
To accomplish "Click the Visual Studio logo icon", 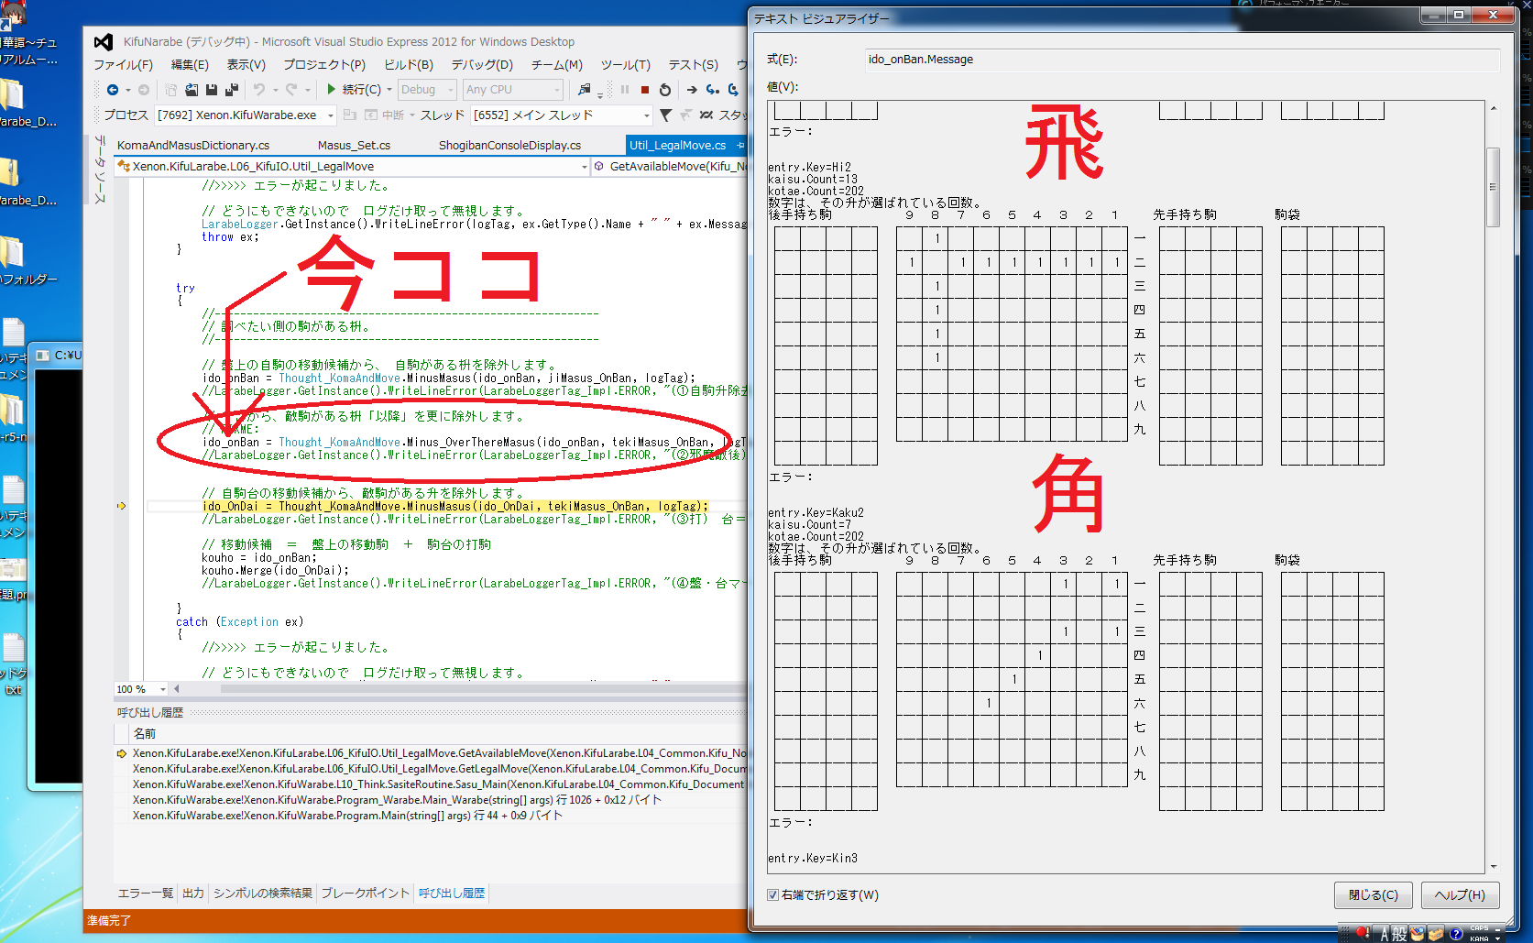I will pos(104,42).
